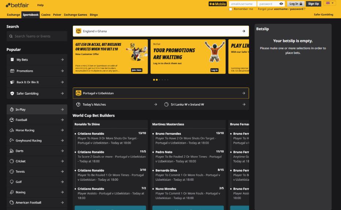
Task: Click the In-Play stopwatch icon
Action: [12, 110]
